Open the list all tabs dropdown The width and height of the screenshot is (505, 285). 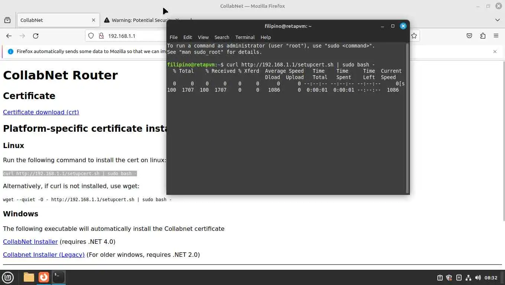coord(498,20)
